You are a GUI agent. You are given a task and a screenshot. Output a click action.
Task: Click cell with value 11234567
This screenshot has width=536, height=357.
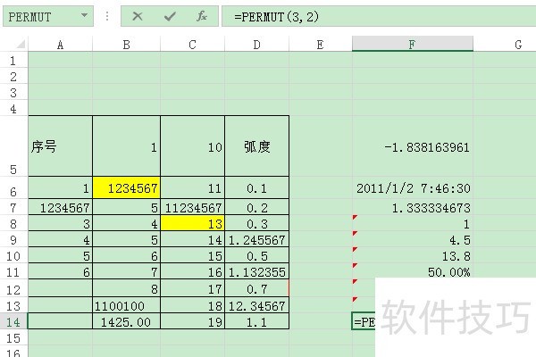coord(192,207)
